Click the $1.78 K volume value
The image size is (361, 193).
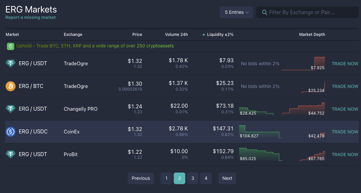coord(178,60)
